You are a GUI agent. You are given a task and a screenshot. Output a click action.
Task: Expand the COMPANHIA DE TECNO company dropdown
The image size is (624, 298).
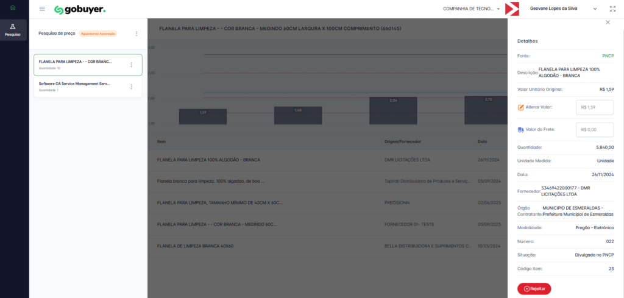click(x=472, y=9)
